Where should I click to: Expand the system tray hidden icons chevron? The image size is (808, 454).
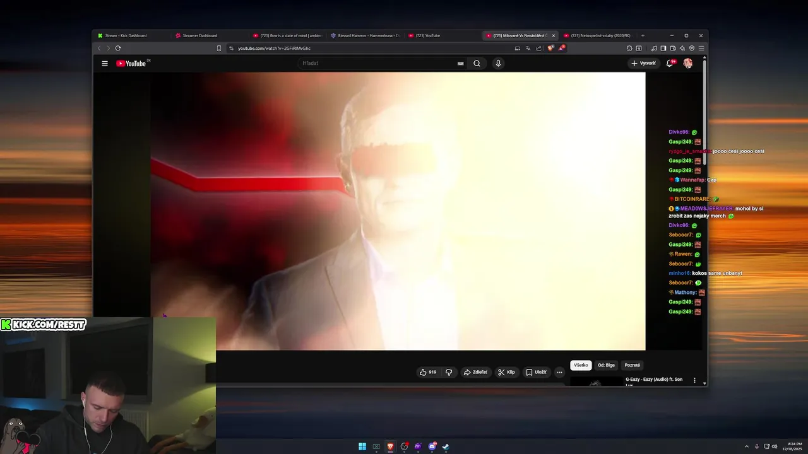coord(747,446)
